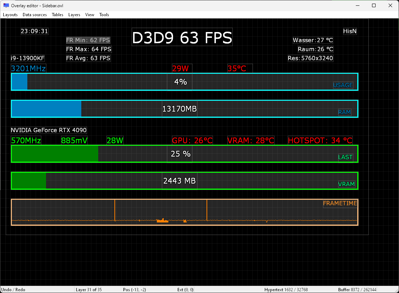Click the blue fill of CPU usage bar

point(19,82)
